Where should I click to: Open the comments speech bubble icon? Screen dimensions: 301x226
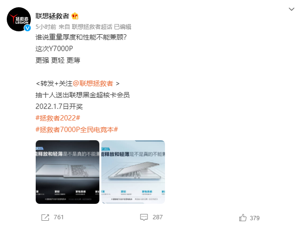(x=144, y=217)
